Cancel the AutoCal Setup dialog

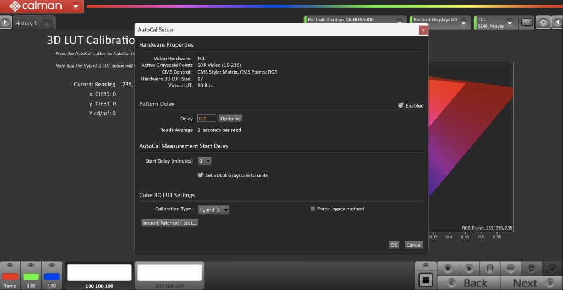[413, 245]
